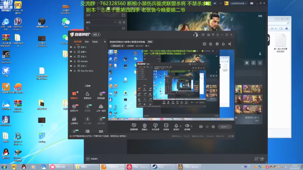This screenshot has width=303, height=170.
Task: Open QQ penguin in taskbar
Action: [x=24, y=167]
